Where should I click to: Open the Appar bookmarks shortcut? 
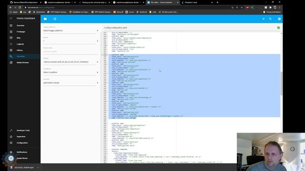click(x=14, y=12)
